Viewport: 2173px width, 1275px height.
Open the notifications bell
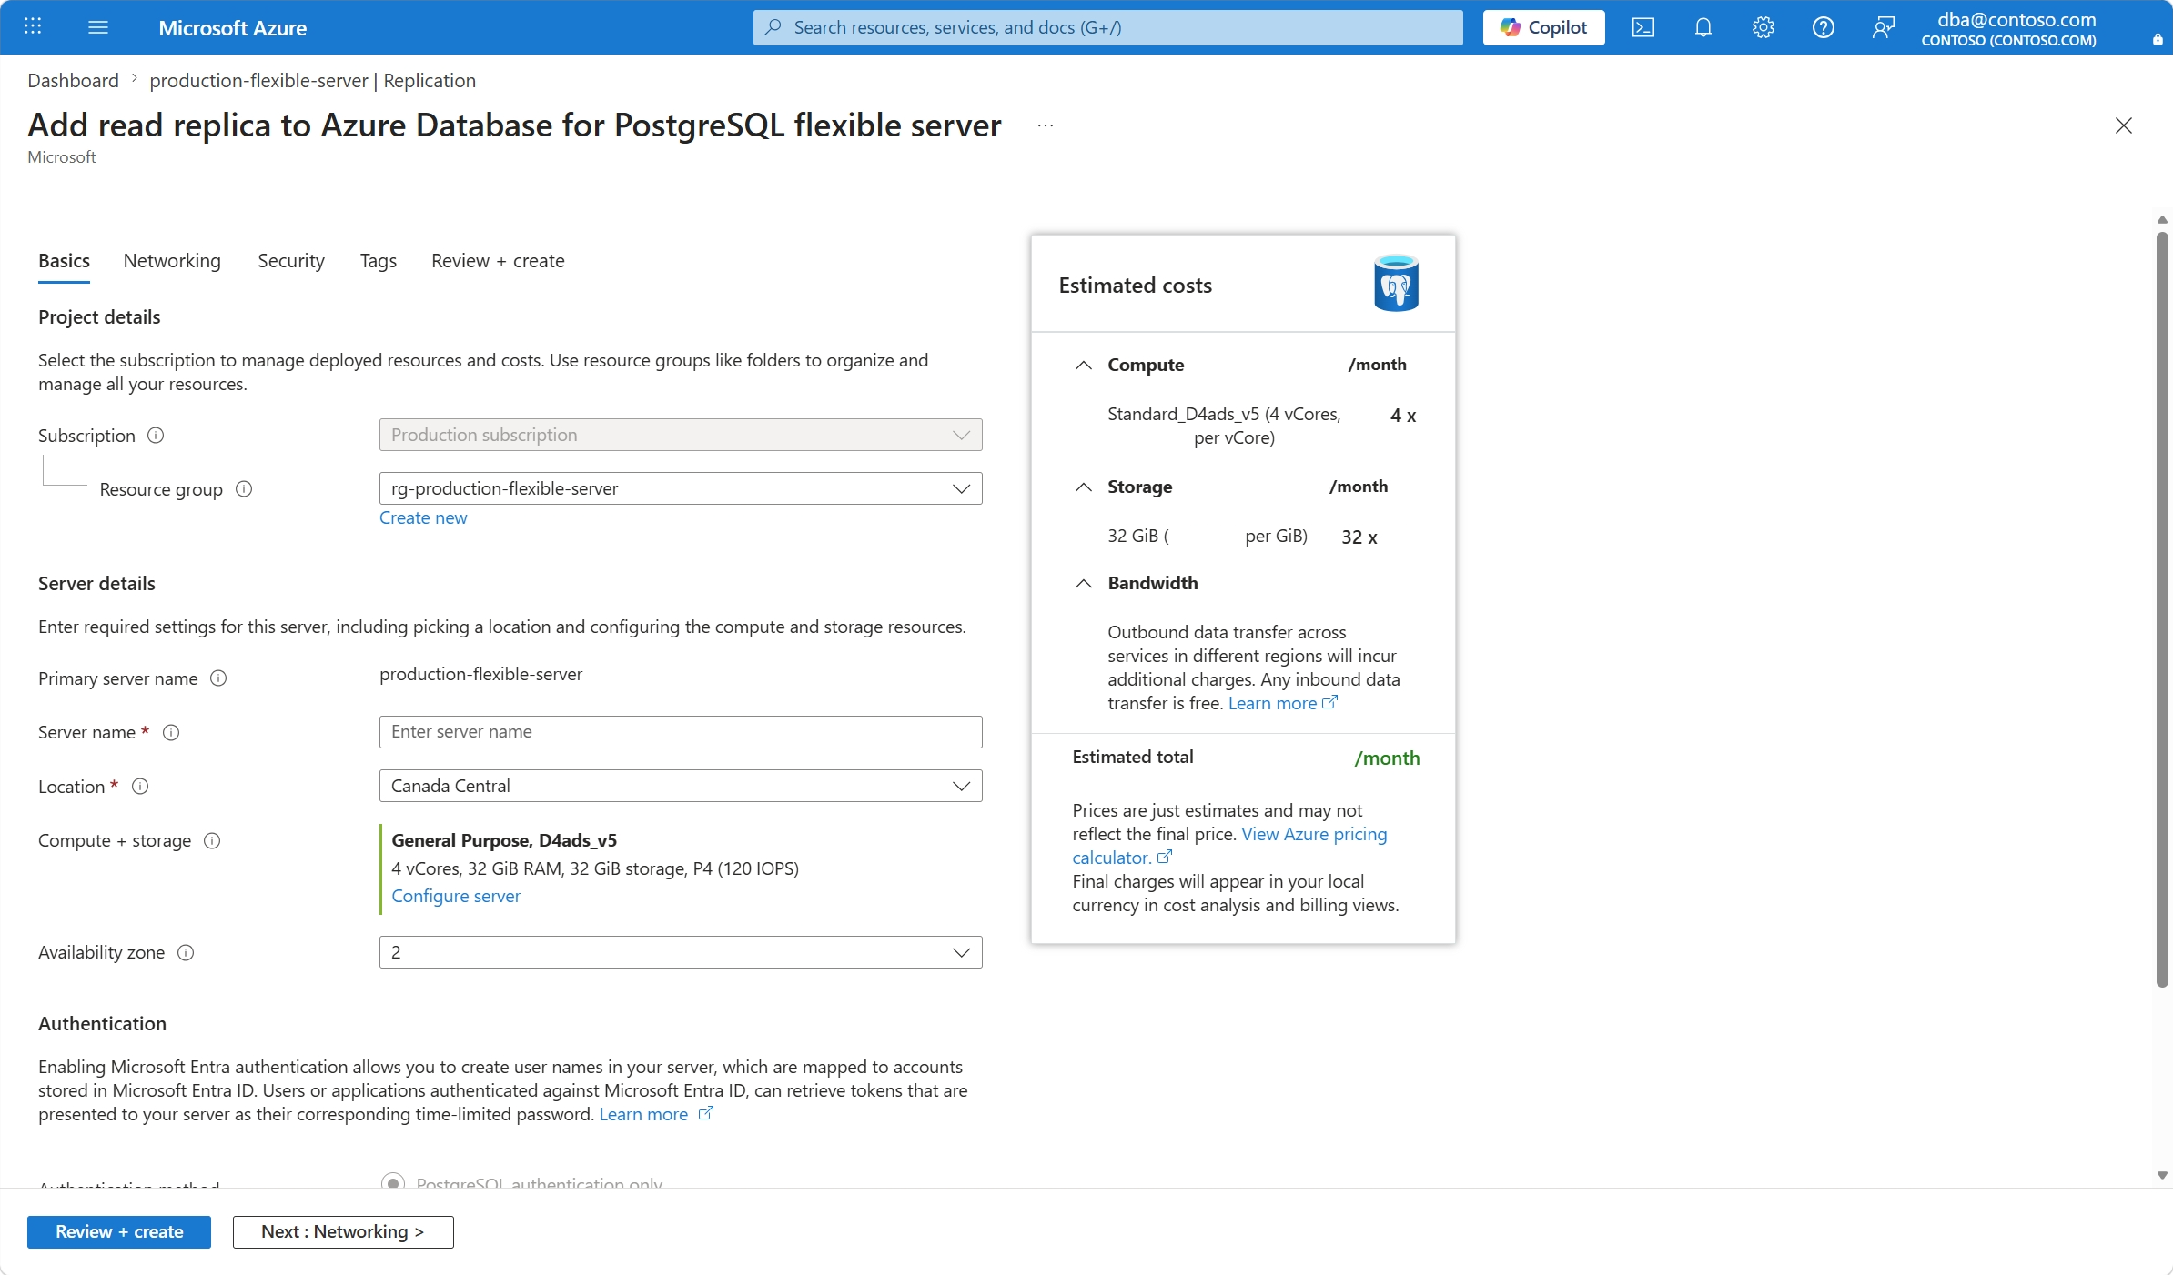coord(1703,27)
